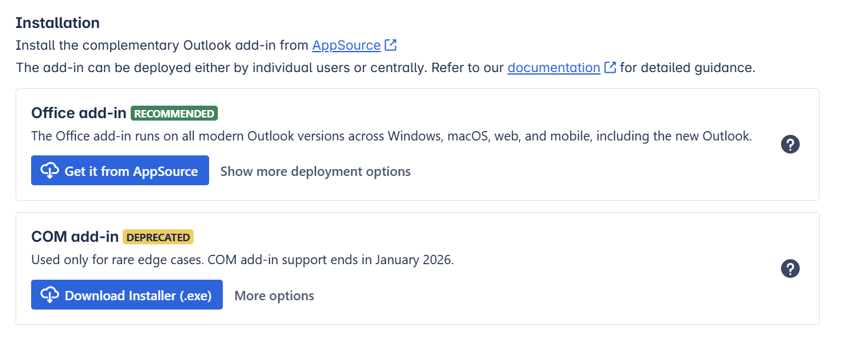This screenshot has width=852, height=340.
Task: Click the cloud icon on the AppSource button
Action: [x=49, y=171]
